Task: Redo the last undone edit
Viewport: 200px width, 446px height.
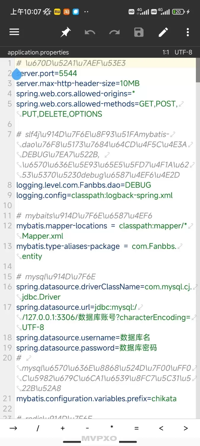Action: [114, 32]
